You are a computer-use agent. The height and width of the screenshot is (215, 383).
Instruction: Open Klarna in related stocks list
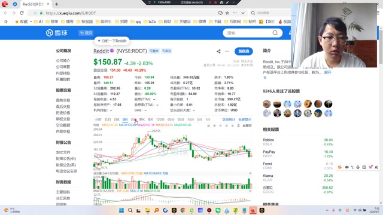click(268, 176)
